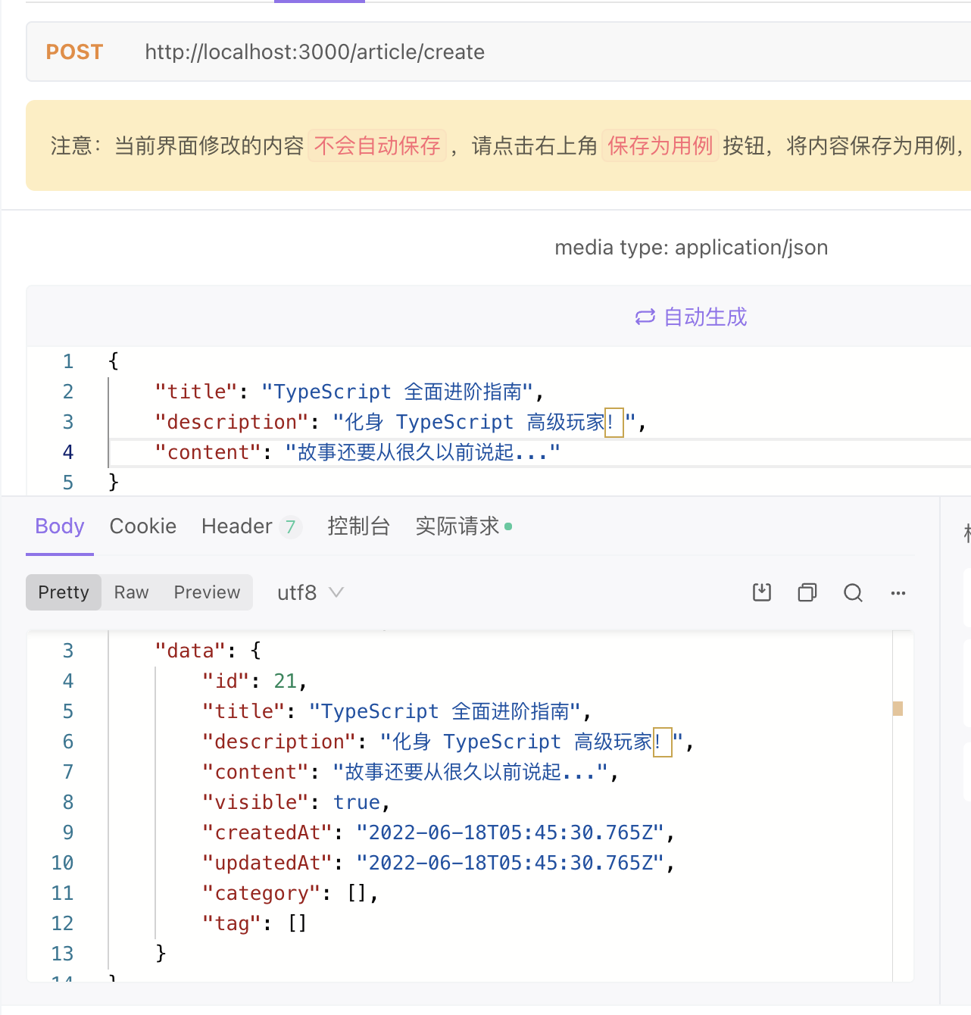The height and width of the screenshot is (1015, 971).
Task: Click line 4 content in request editor
Action: point(357,452)
